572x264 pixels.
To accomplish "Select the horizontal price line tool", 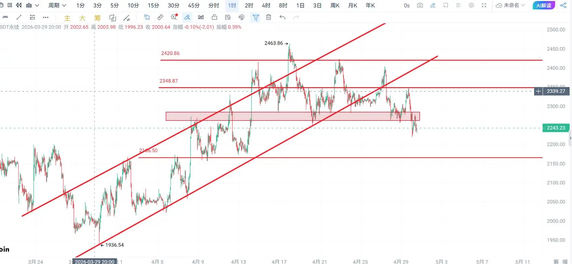I will 5,17.
